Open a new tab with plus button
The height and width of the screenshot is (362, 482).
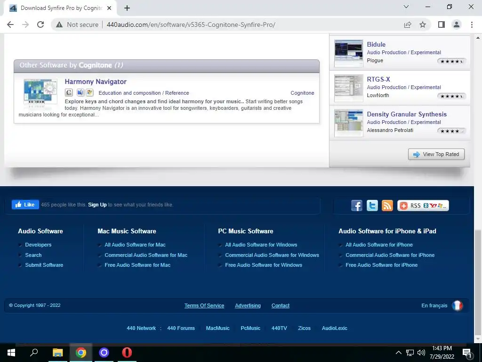tap(127, 8)
